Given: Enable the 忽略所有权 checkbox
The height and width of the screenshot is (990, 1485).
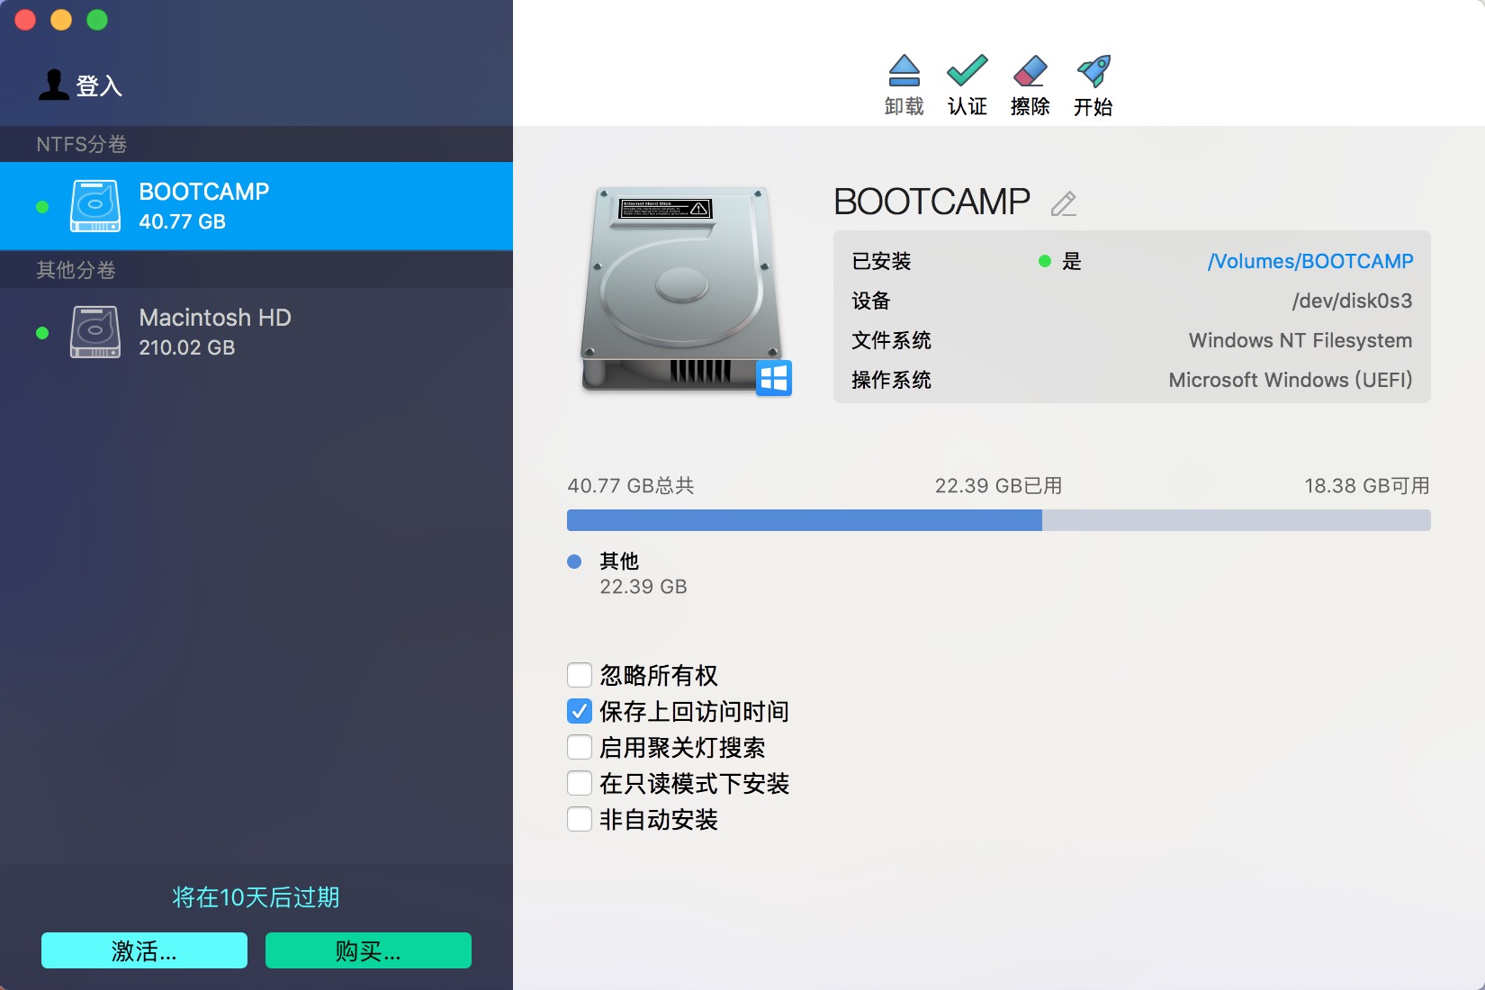Looking at the screenshot, I should (x=580, y=675).
